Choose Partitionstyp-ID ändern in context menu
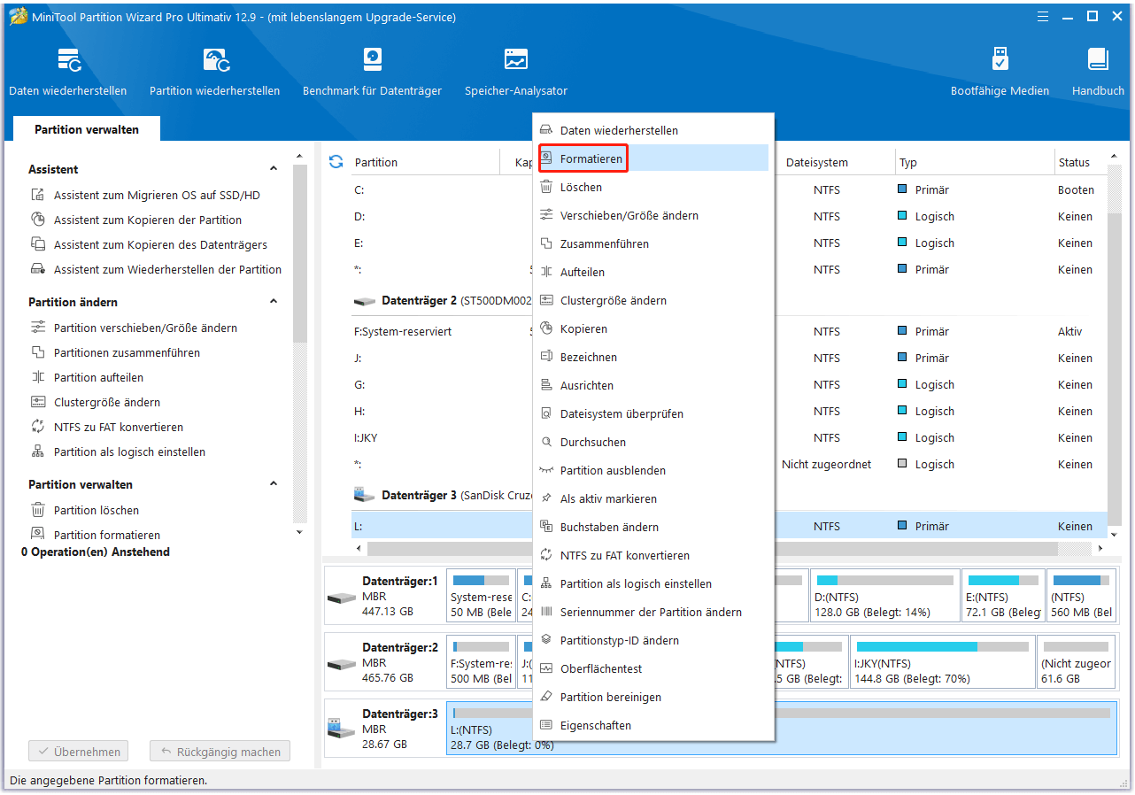Image resolution: width=1135 pixels, height=795 pixels. pos(653,640)
